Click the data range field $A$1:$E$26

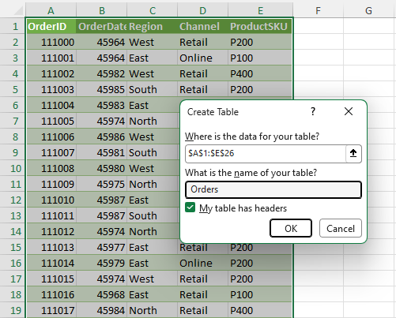[x=266, y=153]
